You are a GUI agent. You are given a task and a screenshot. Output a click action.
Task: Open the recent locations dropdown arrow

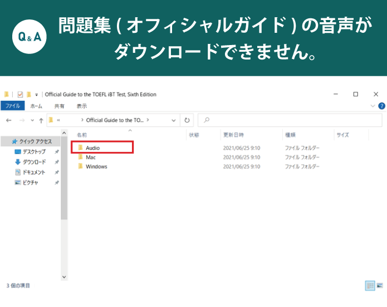click(32, 120)
